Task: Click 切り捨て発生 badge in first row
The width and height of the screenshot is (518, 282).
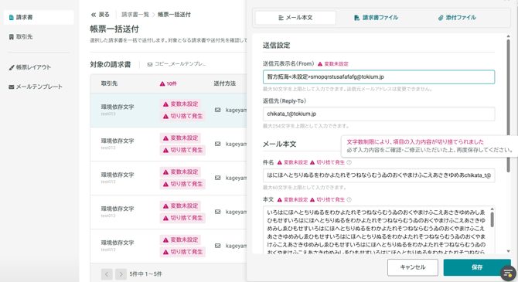Action: point(182,116)
